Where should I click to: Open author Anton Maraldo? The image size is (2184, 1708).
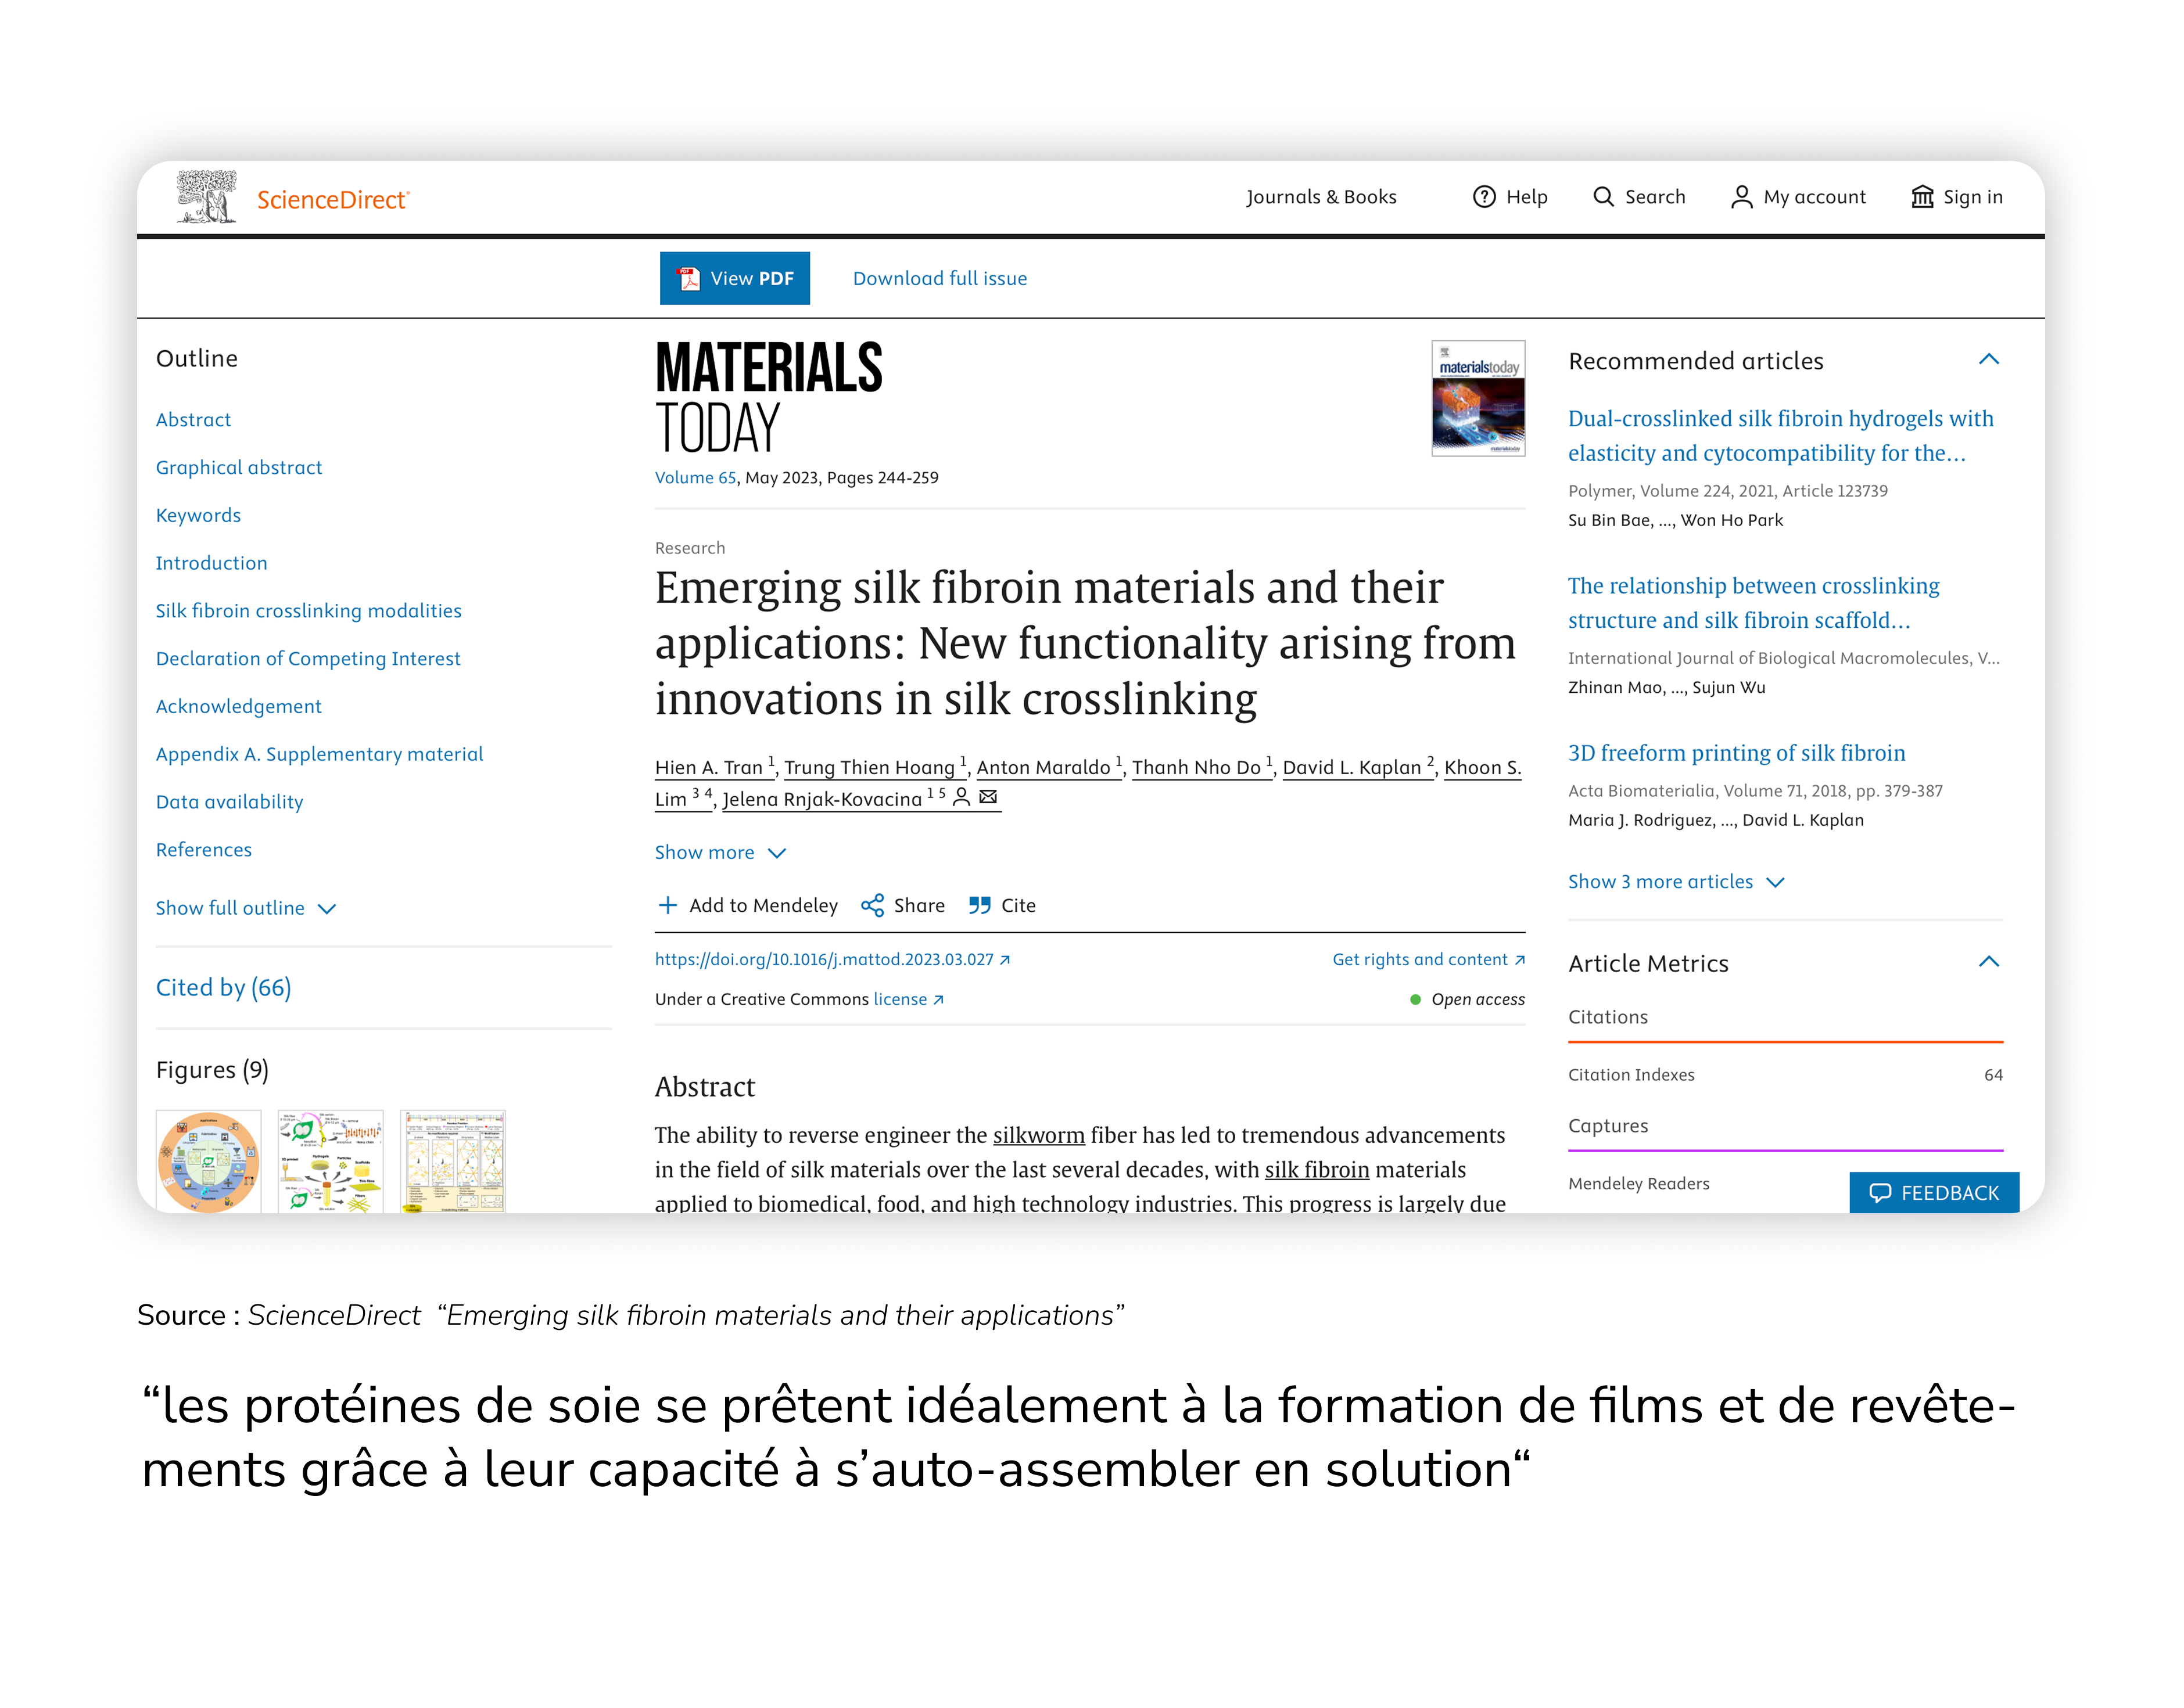pos(1049,767)
